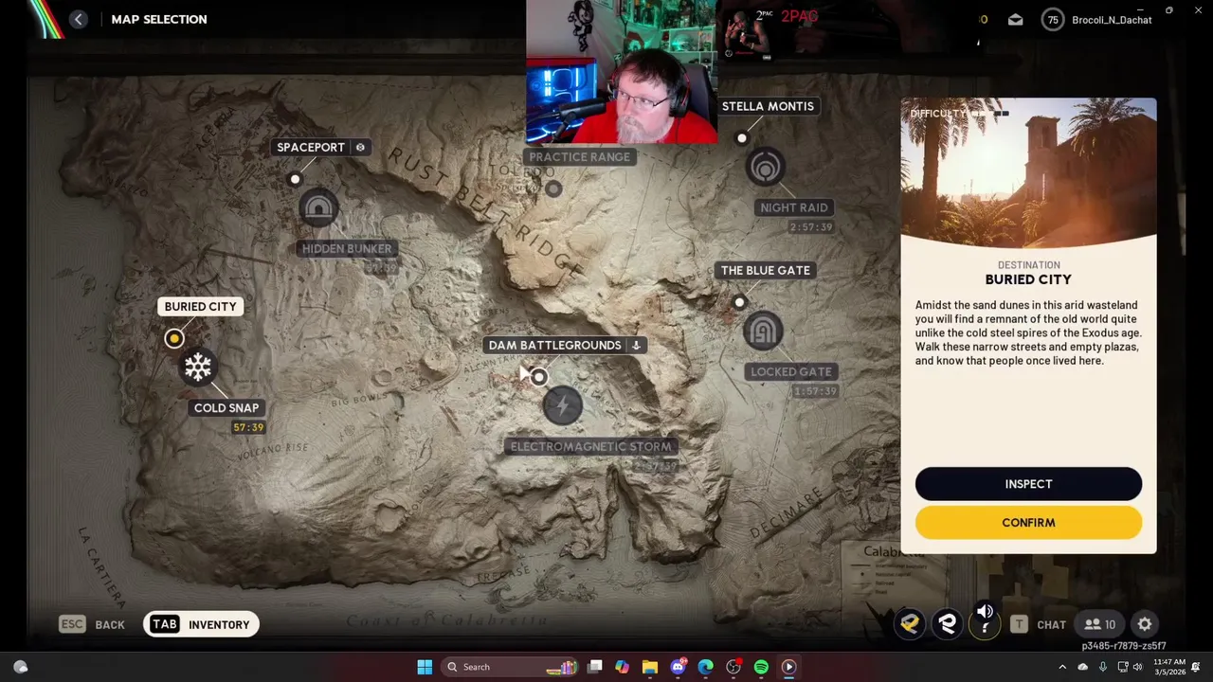Open File Explorer from the taskbar
Image resolution: width=1213 pixels, height=682 pixels.
click(649, 667)
